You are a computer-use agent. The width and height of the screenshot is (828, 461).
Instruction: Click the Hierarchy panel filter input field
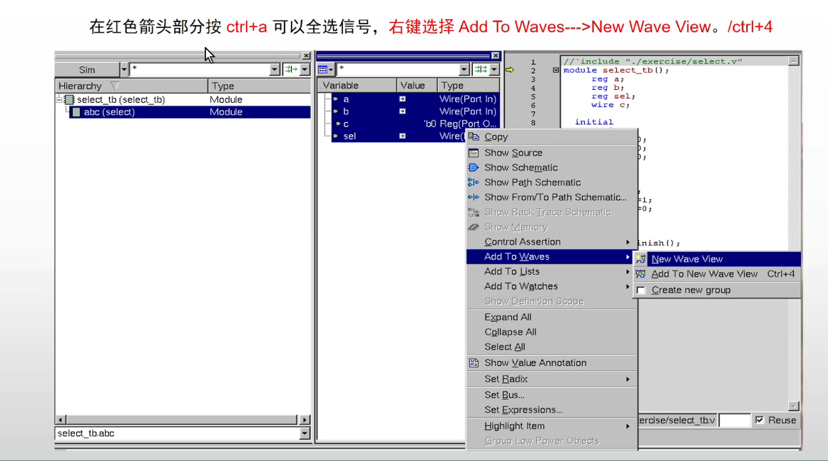(x=200, y=69)
